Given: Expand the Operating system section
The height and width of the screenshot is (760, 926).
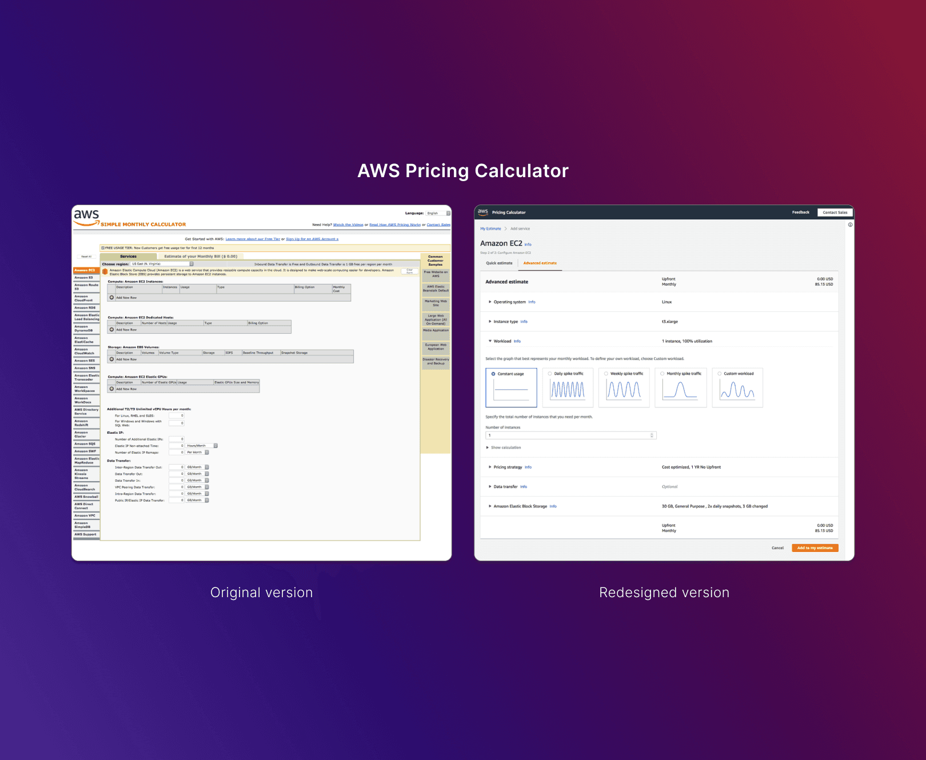Looking at the screenshot, I should coord(490,302).
